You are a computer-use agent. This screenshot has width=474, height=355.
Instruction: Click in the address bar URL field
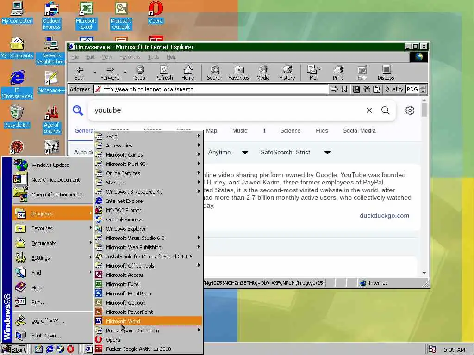[210, 89]
